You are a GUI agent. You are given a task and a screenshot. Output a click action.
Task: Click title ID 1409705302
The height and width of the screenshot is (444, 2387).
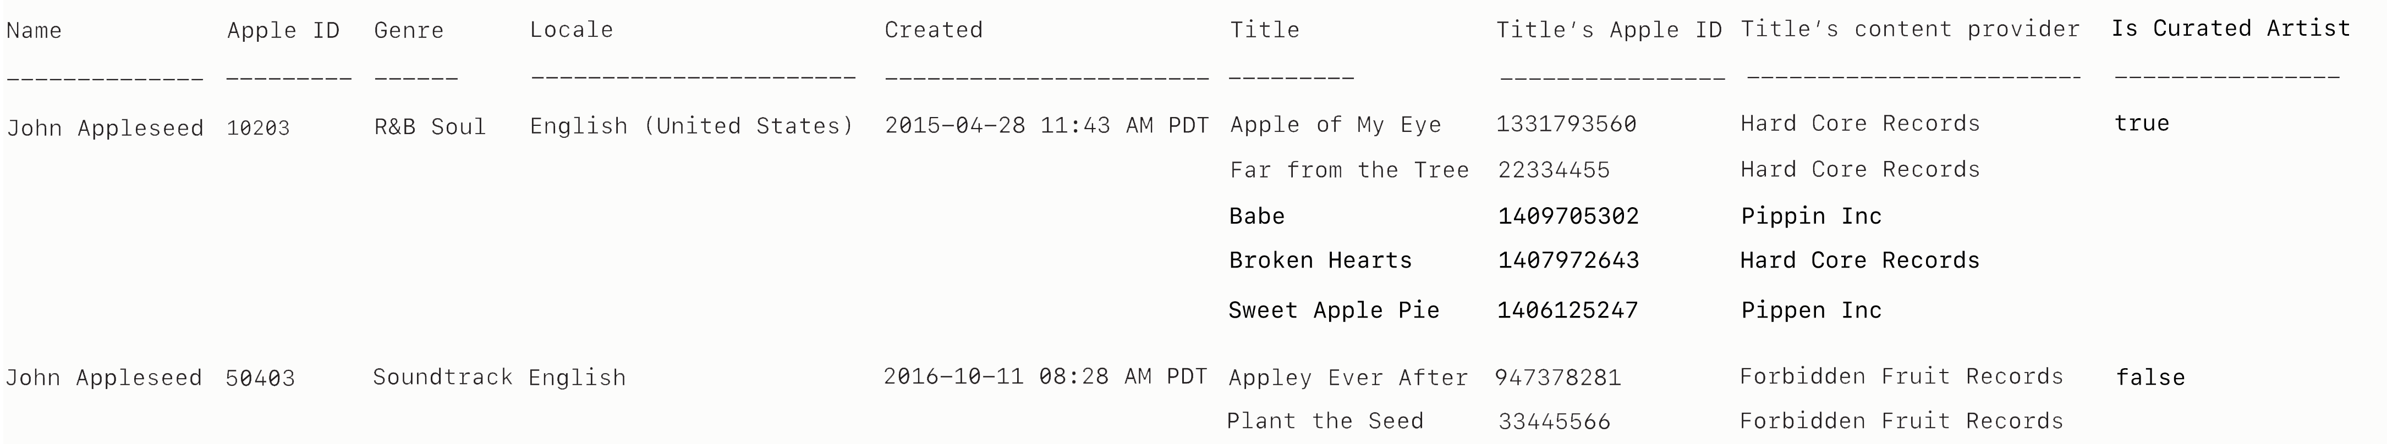pyautogui.click(x=1568, y=217)
